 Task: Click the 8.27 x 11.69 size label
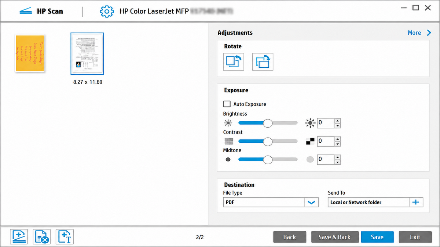point(88,82)
